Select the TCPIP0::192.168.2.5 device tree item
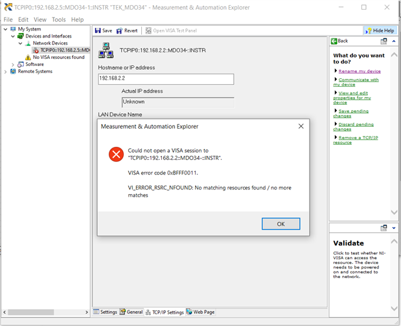The height and width of the screenshot is (326, 401). [x=61, y=50]
